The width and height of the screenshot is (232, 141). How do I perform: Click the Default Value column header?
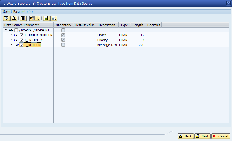[85, 25]
